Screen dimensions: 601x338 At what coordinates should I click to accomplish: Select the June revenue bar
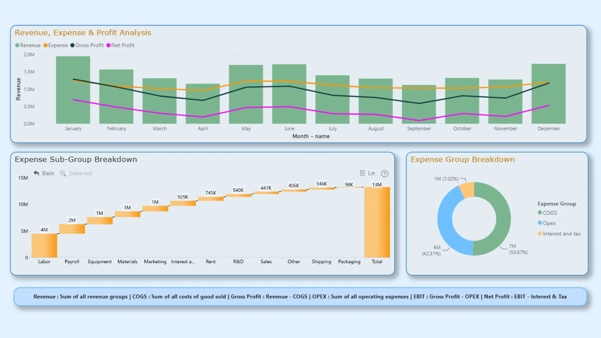click(289, 94)
